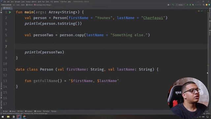This screenshot has width=211, height=119.
Task: Open the Window menu
Action: [56, 2]
